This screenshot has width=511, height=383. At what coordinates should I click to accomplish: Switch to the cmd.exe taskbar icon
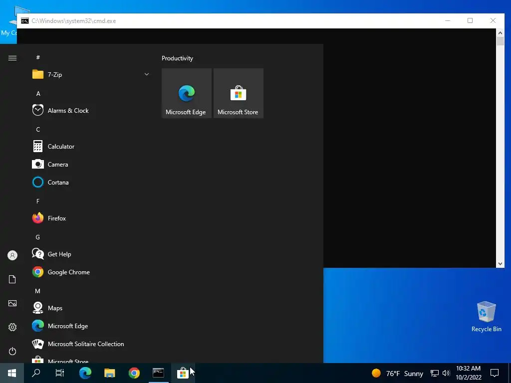158,373
